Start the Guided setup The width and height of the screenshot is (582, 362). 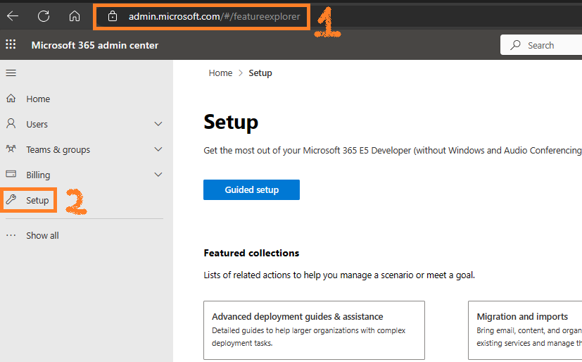tap(251, 189)
